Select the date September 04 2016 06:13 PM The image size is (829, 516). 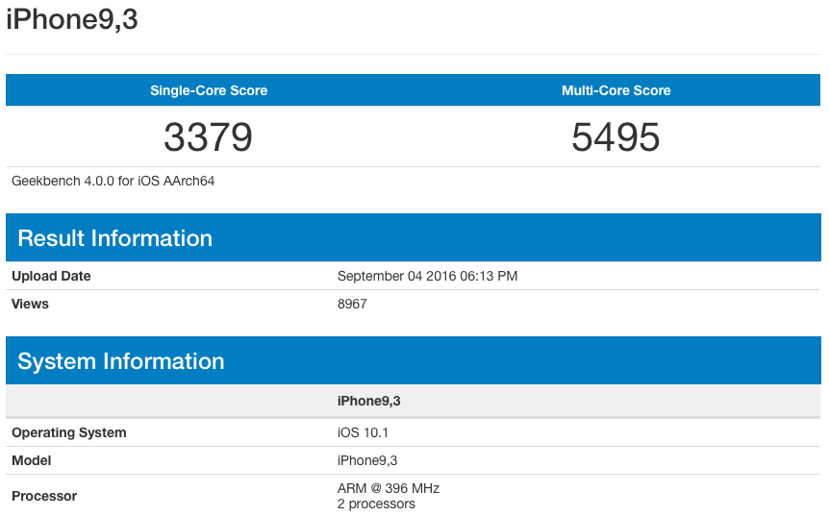[427, 276]
